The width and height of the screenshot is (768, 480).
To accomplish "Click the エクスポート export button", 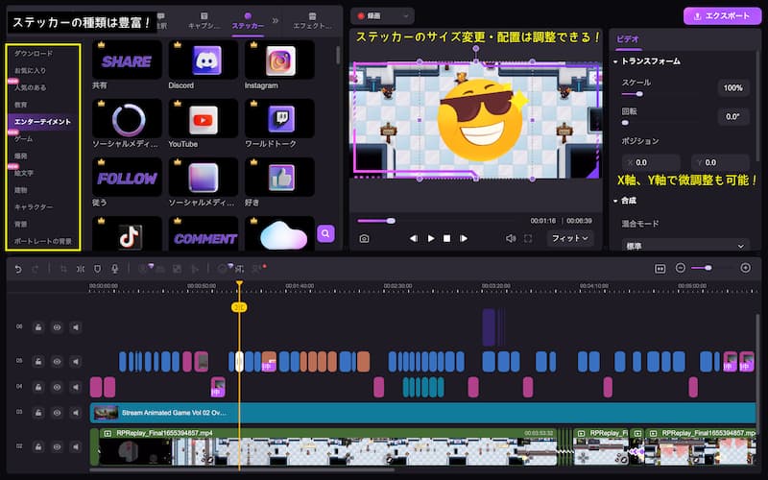I will coord(722,16).
